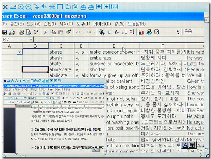This screenshot has height=159, width=211.
Task: Click the Drawing toolbar icon in Excel
Action: (x=149, y=32)
